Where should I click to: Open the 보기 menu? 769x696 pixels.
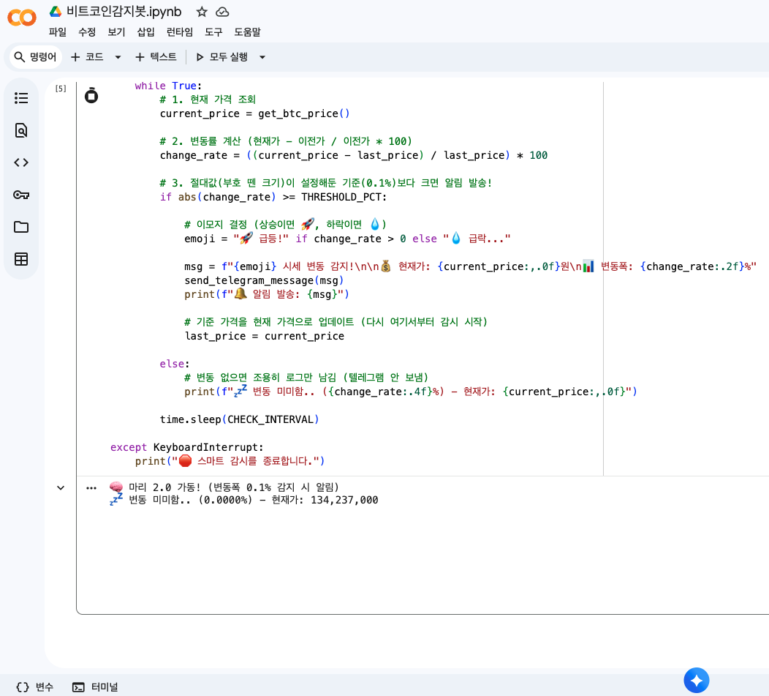click(x=116, y=32)
